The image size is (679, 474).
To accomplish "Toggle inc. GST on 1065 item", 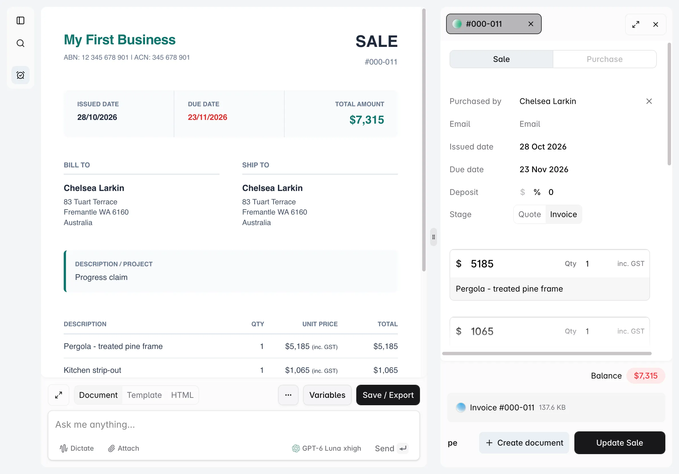I will 630,331.
